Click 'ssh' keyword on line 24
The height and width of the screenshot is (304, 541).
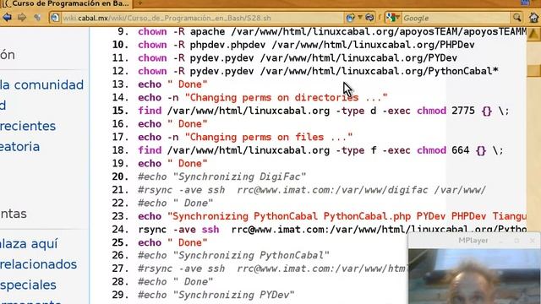coord(210,230)
